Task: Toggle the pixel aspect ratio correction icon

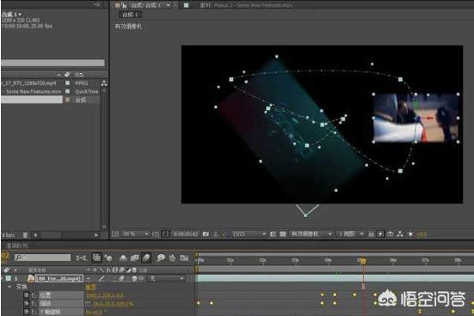Action: 371,234
